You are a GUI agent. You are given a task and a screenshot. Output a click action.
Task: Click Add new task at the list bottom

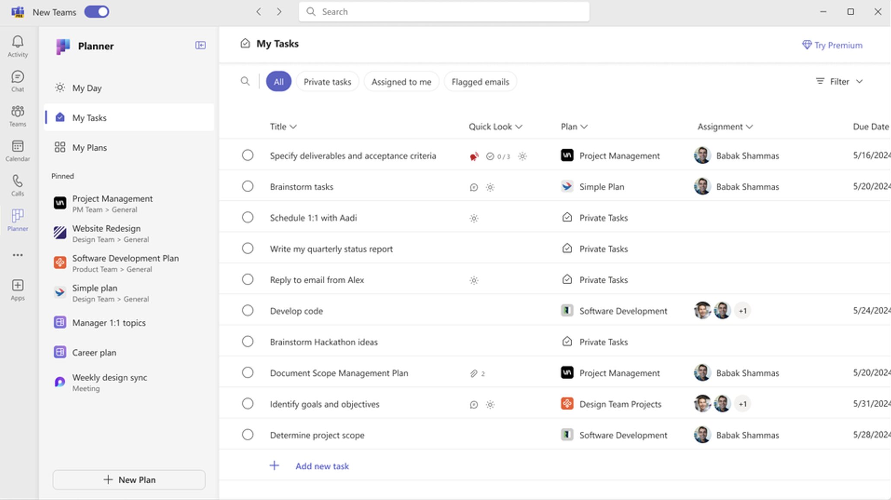pyautogui.click(x=322, y=466)
